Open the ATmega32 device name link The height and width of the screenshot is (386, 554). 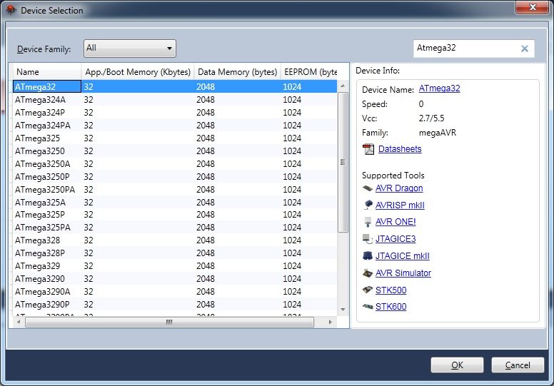click(439, 89)
